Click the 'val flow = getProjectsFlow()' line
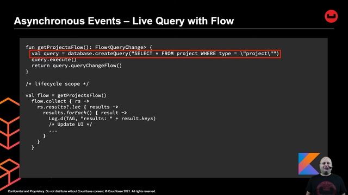The height and width of the screenshot is (195, 348). 66,95
